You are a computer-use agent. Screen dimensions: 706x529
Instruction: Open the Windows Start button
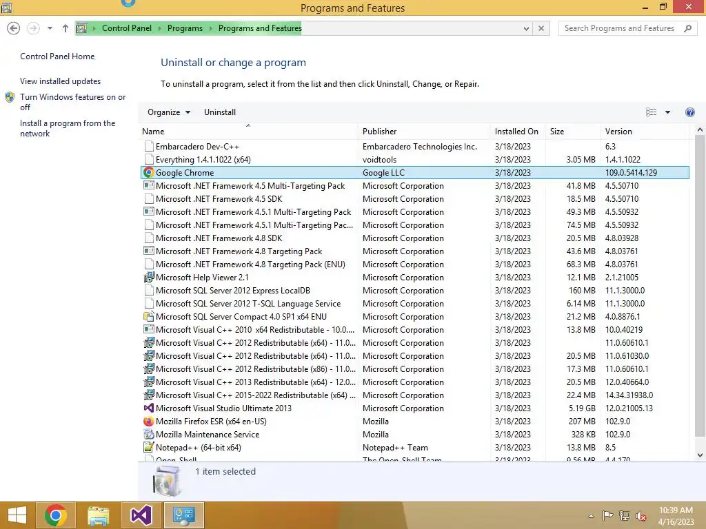pos(17,515)
